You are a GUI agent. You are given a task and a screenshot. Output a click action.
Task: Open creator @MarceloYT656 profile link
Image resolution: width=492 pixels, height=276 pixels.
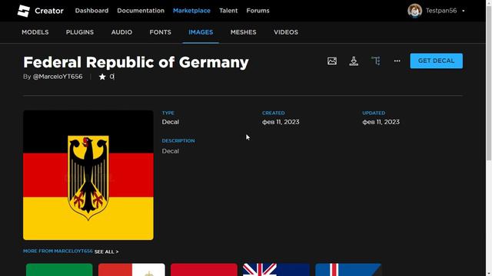[58, 77]
